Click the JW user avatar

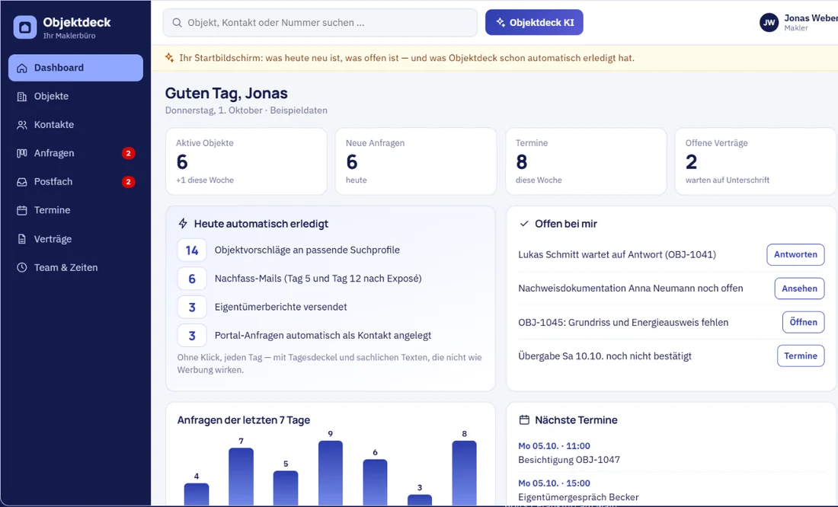click(x=769, y=22)
